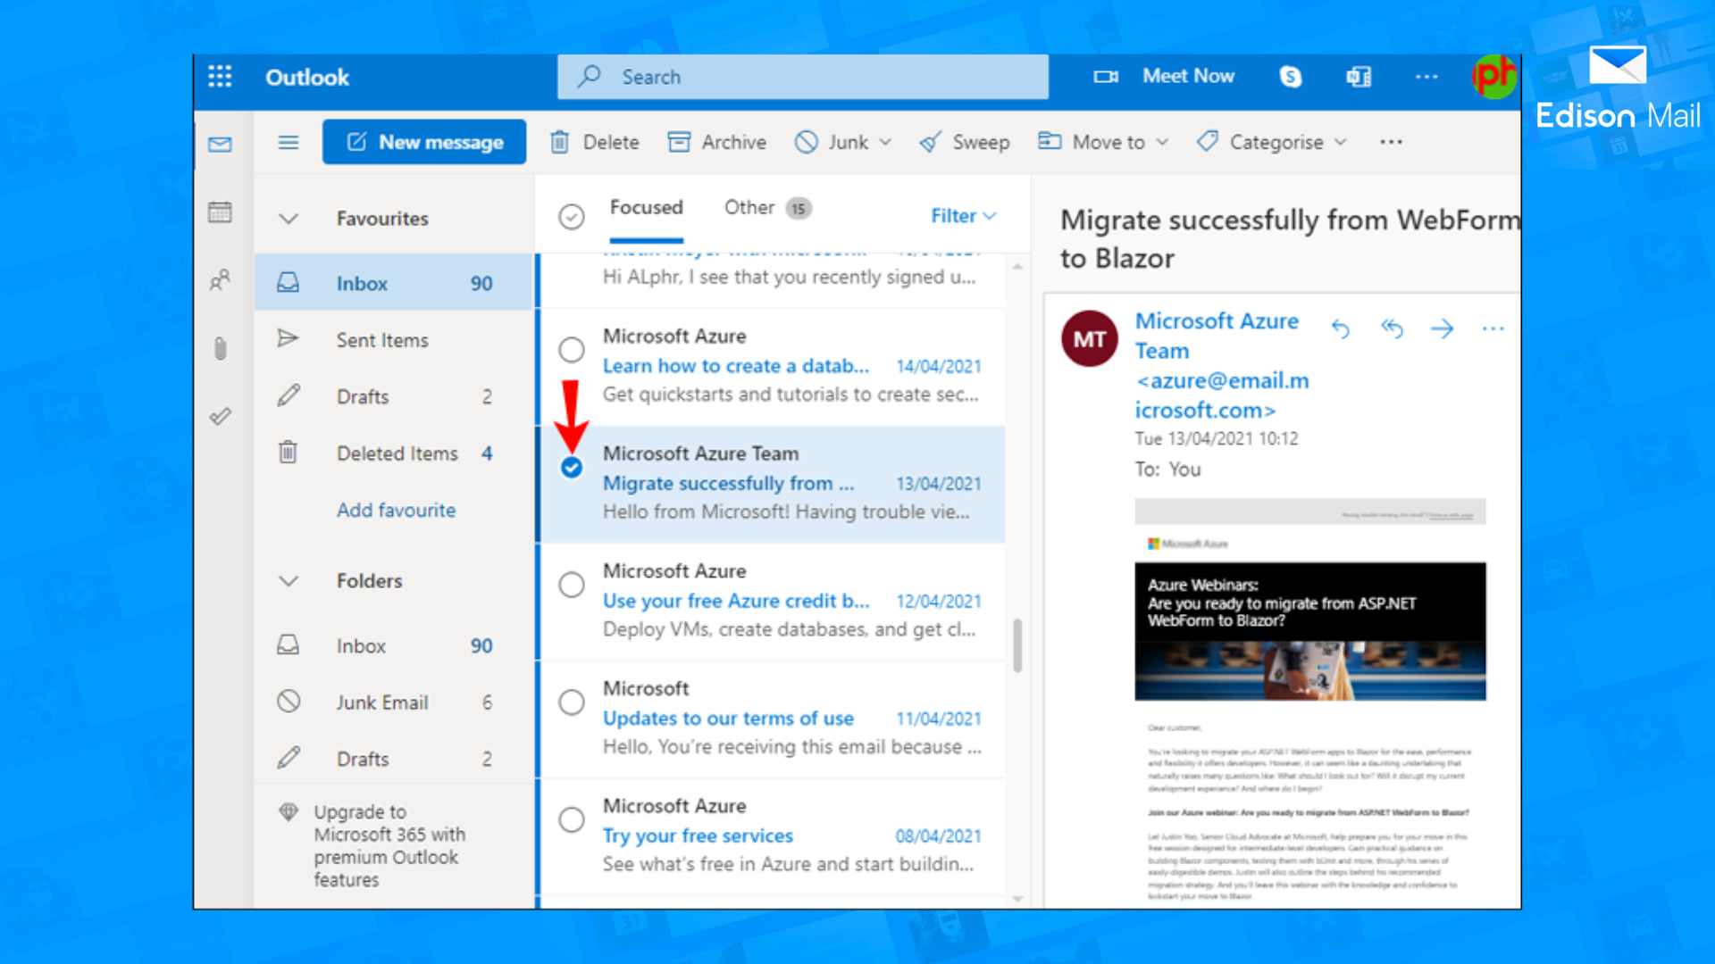Forward the Migrate successfully email
1715x964 pixels.
(1443, 328)
